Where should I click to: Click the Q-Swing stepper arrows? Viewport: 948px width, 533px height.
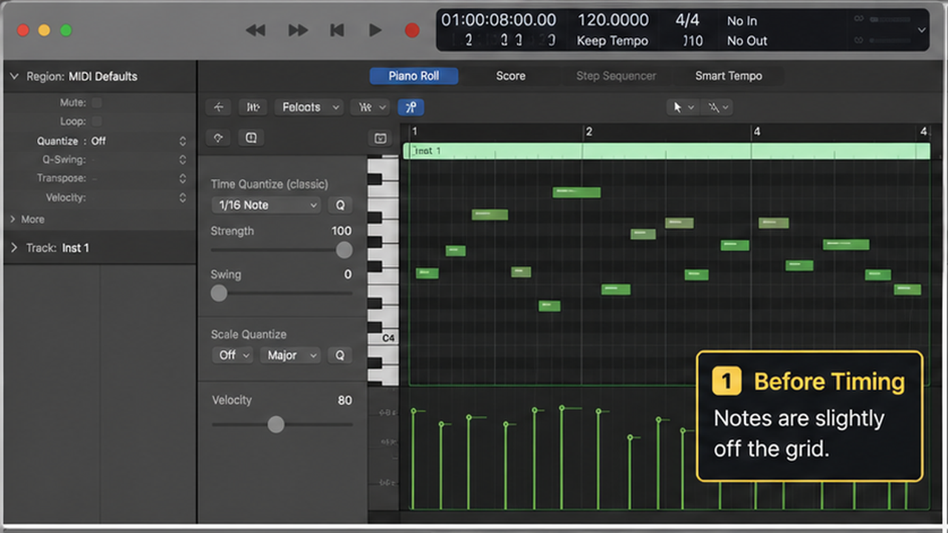tap(182, 159)
